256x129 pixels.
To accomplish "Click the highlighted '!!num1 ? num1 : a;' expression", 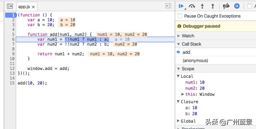I will click(87, 39).
